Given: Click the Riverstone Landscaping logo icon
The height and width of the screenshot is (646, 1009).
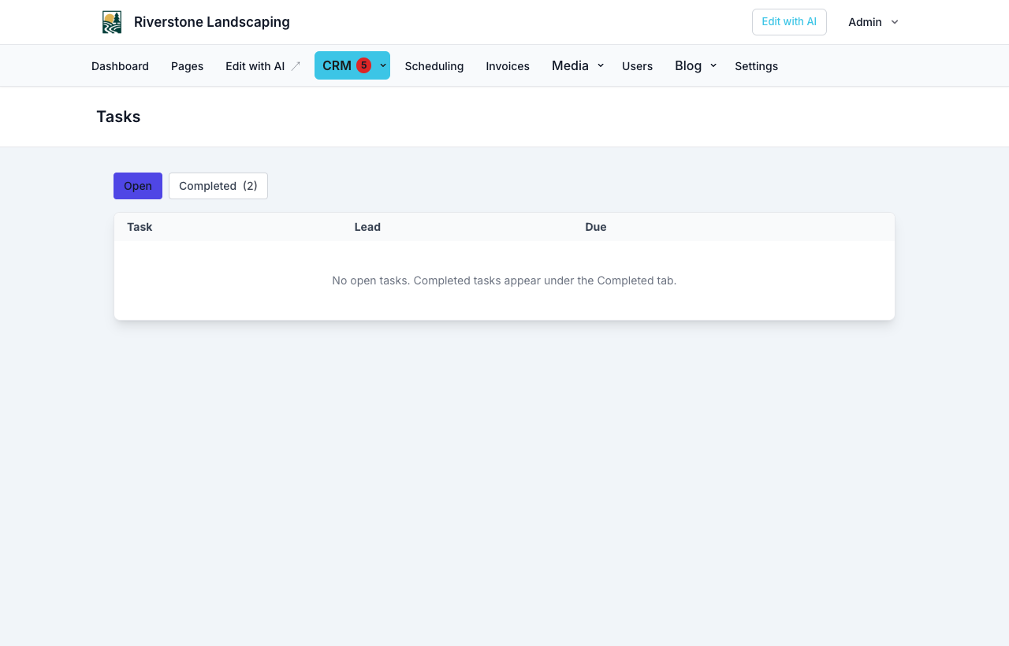Looking at the screenshot, I should pyautogui.click(x=112, y=22).
